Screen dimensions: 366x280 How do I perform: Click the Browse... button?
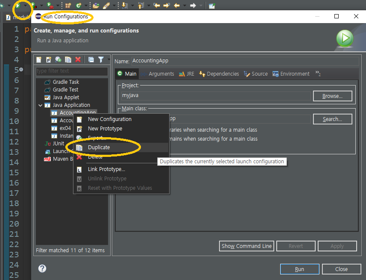[x=332, y=96]
